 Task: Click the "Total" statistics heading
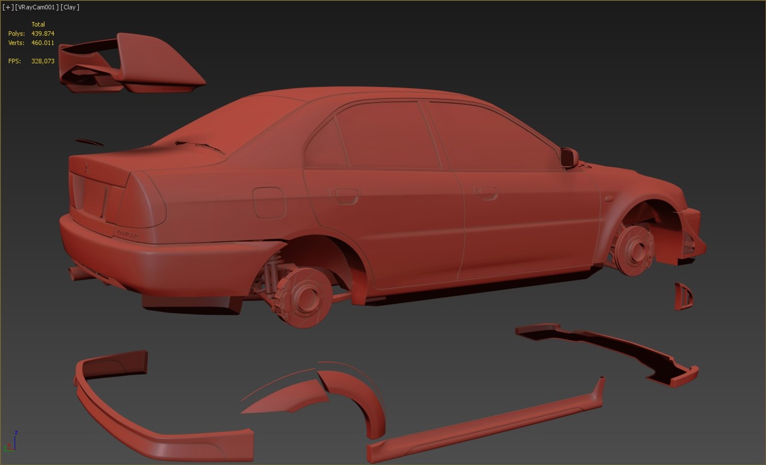(38, 25)
